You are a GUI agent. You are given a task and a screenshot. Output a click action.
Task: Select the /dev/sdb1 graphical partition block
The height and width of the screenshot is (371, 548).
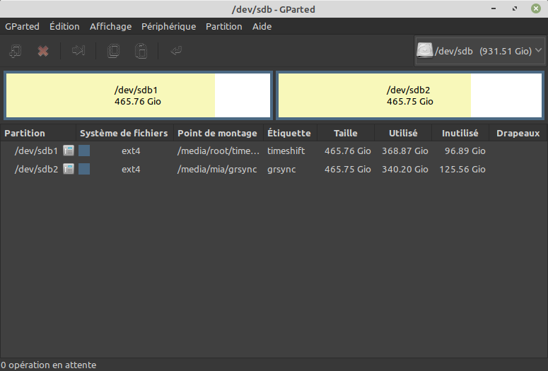[x=138, y=95]
